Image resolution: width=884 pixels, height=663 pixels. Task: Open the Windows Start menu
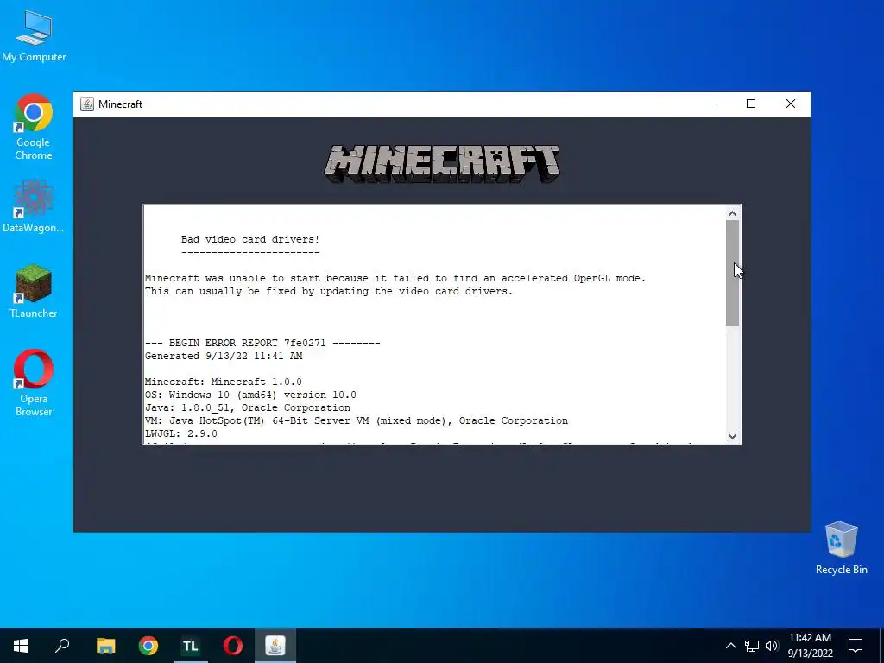click(x=21, y=646)
